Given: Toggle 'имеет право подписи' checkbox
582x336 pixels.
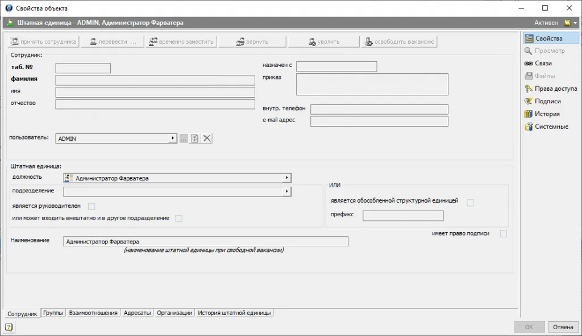Looking at the screenshot, I should coord(503,234).
